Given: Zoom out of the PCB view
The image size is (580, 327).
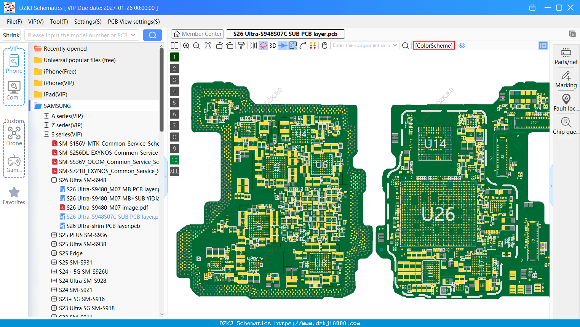Looking at the screenshot, I should pos(197,45).
